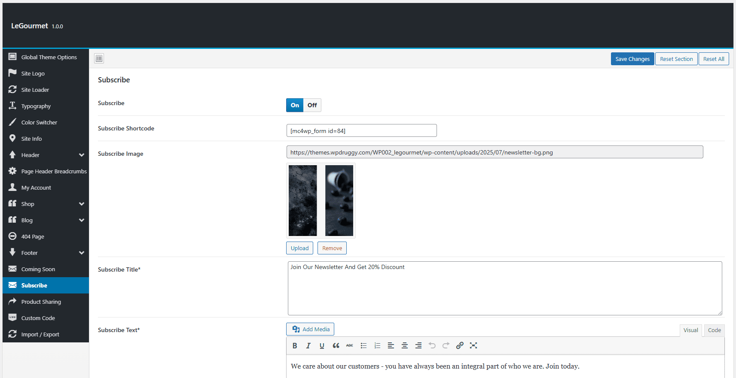Open Import / Export section

coord(46,334)
